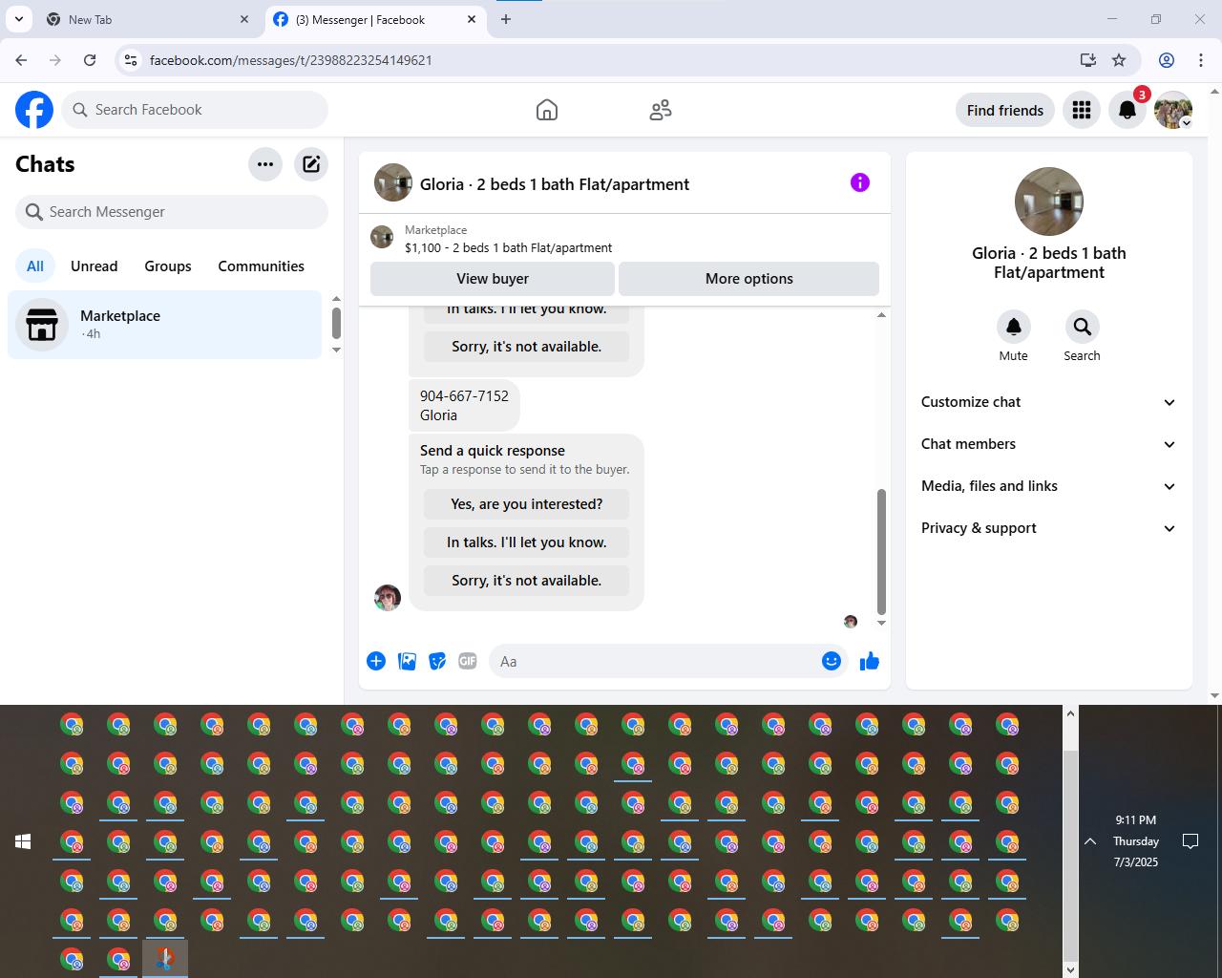Open a new Chrome tab
This screenshot has width=1222, height=978.
click(x=506, y=19)
